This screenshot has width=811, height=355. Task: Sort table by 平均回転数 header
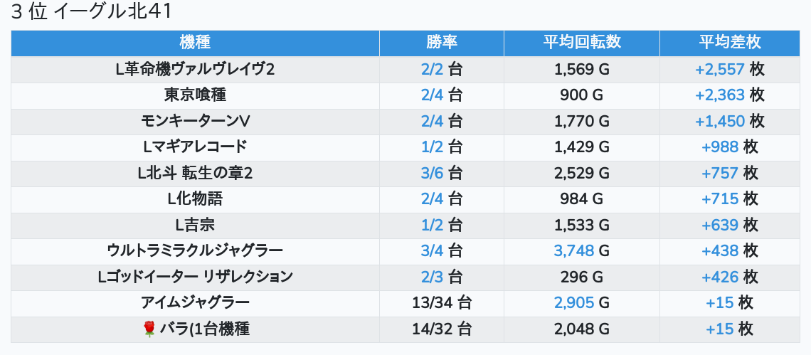click(581, 43)
